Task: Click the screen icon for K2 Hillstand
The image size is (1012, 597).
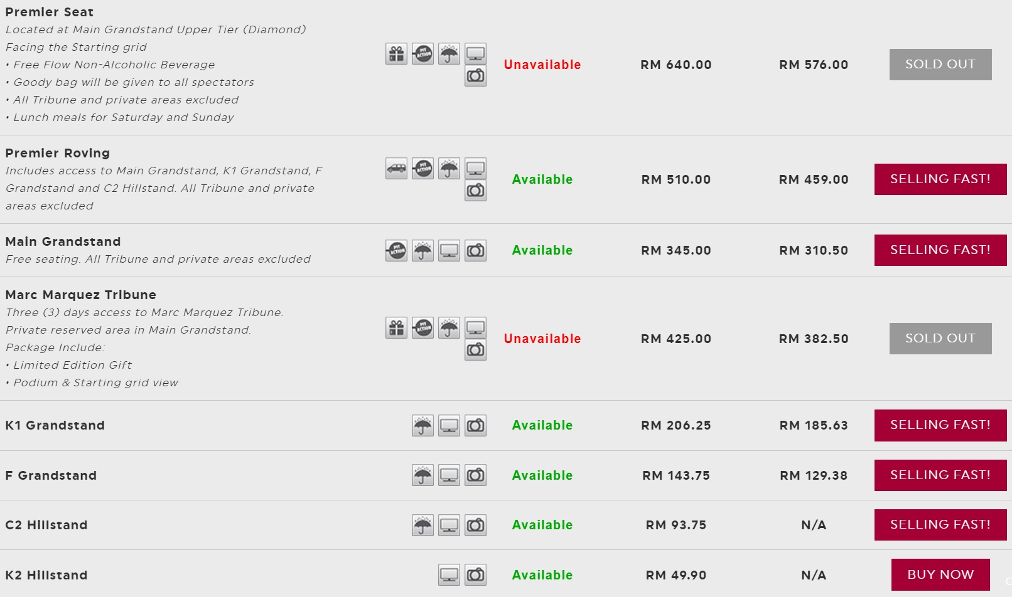Action: 449,575
